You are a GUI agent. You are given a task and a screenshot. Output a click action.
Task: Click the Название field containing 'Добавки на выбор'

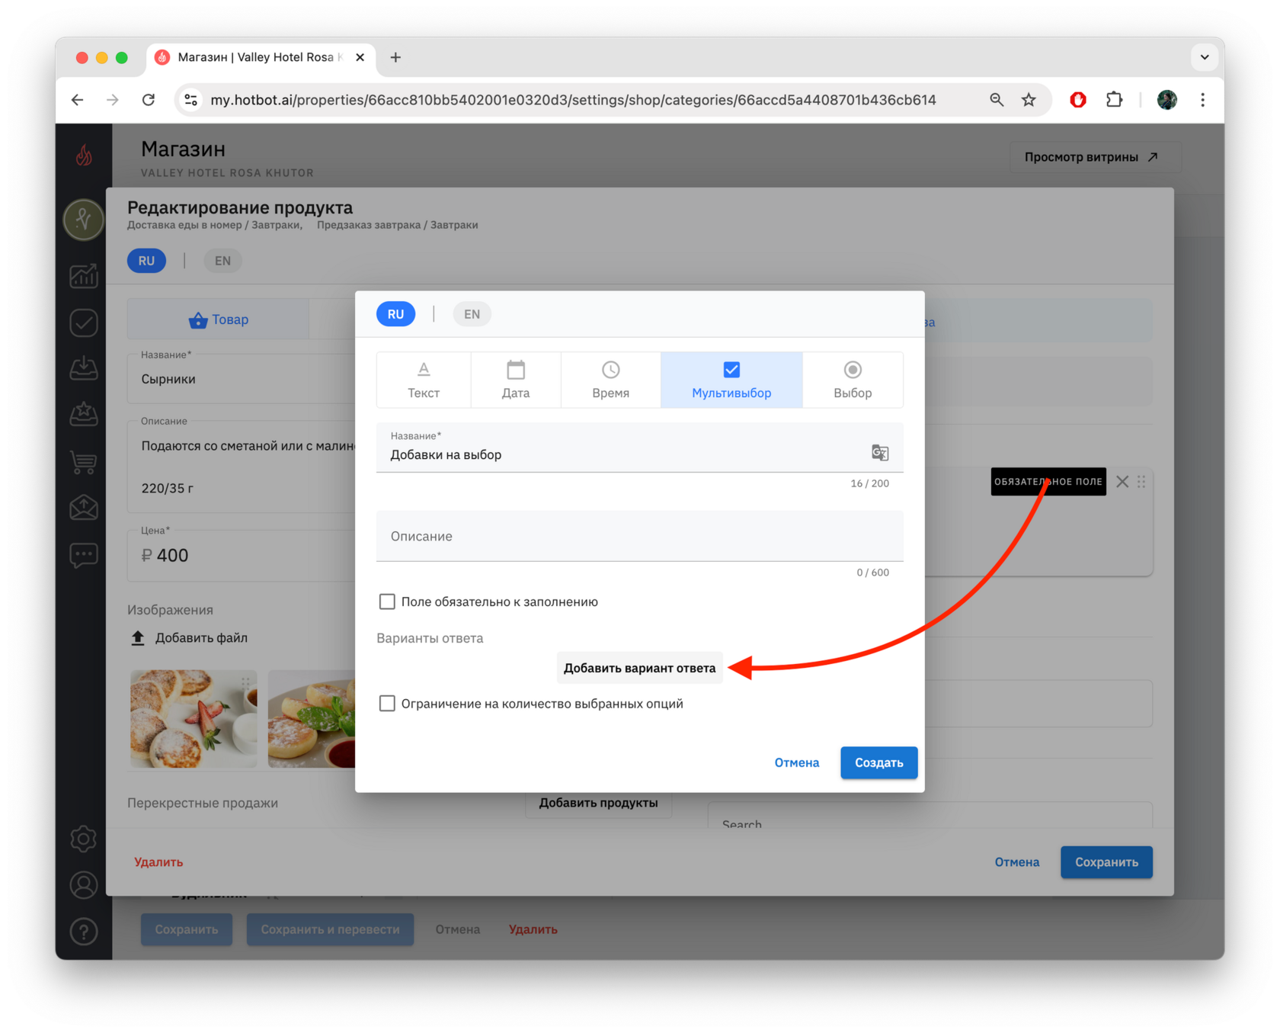tap(640, 448)
